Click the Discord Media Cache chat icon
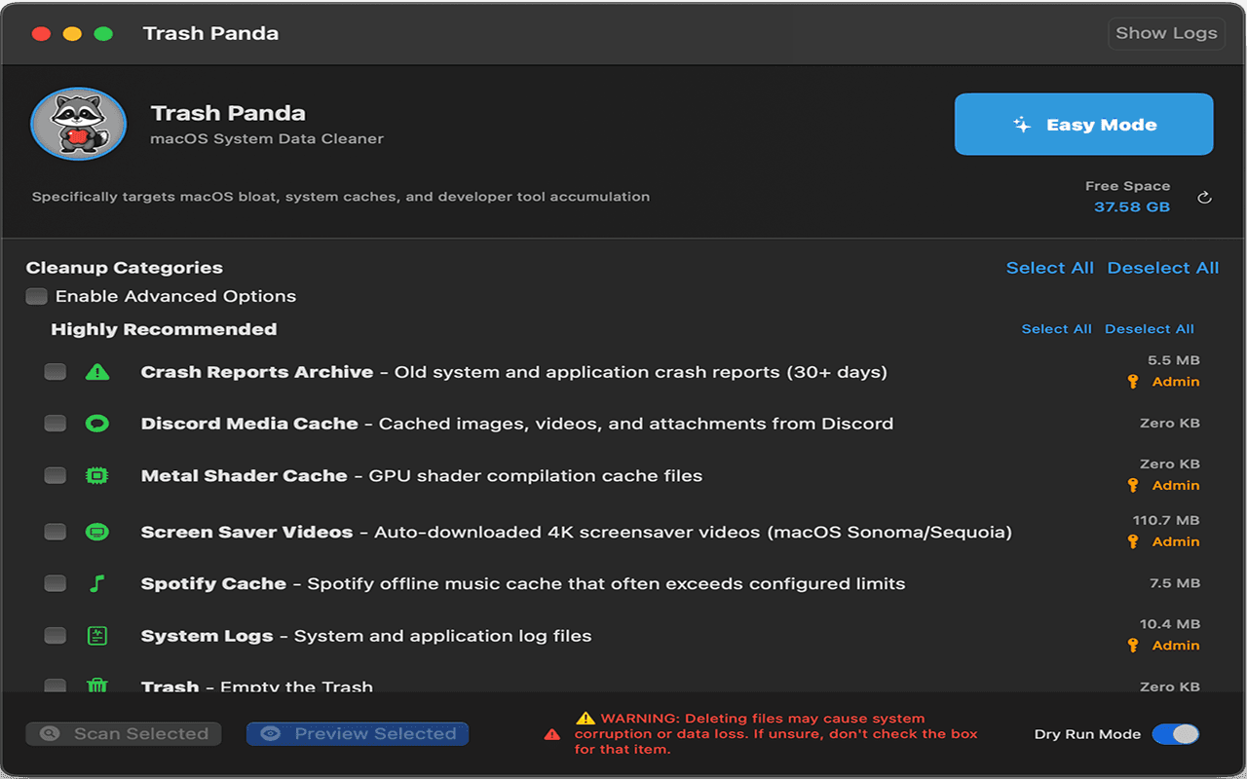This screenshot has height=779, width=1247. pos(96,424)
